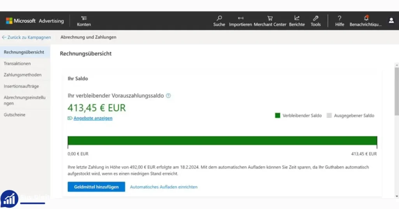
Task: Go back via Zurück zu Kampagnen
Action: coord(26,37)
